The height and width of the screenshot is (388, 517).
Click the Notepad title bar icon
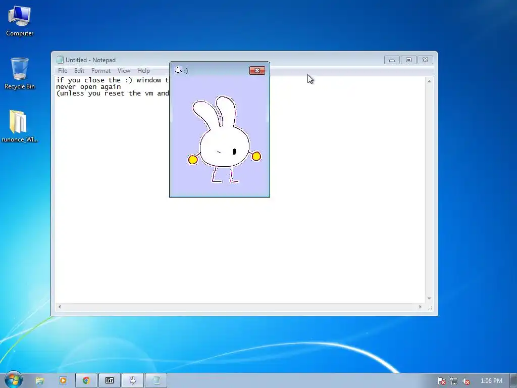(x=60, y=60)
